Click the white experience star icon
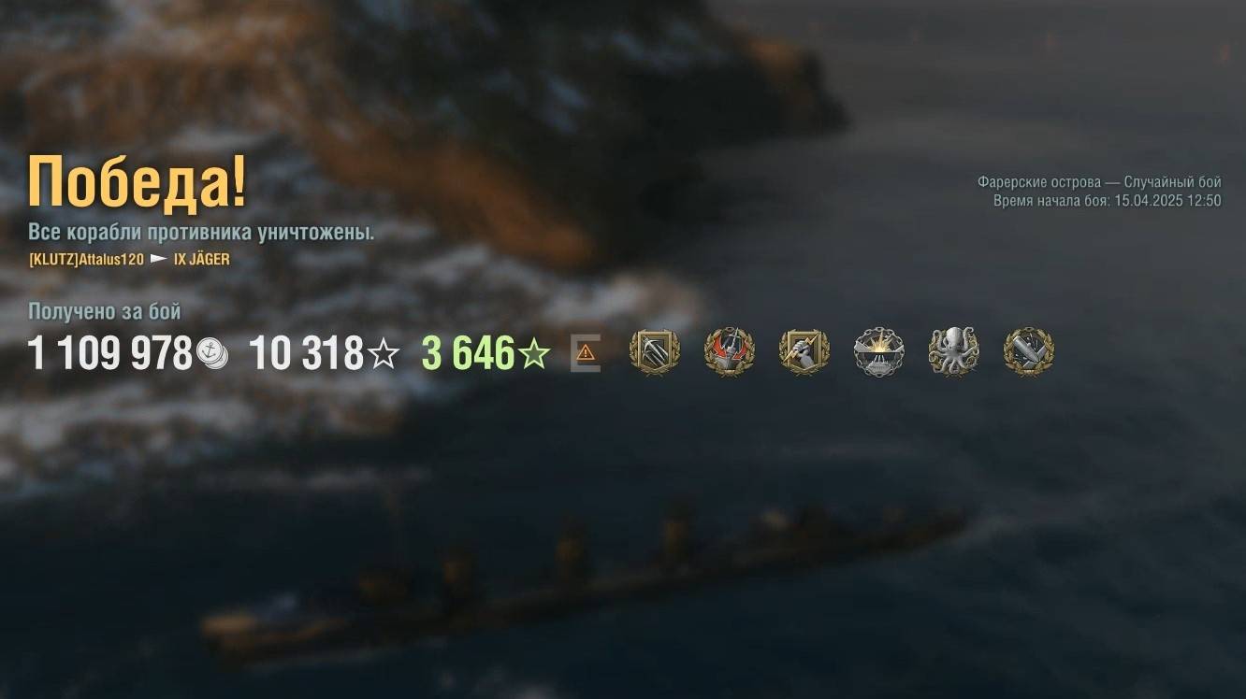Screen dimensions: 1246x699 click(384, 354)
